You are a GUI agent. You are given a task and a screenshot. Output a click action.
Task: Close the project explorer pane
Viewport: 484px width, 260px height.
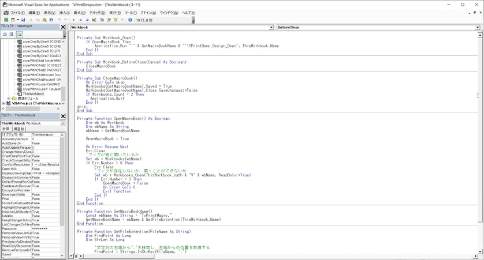pyautogui.click(x=63, y=27)
